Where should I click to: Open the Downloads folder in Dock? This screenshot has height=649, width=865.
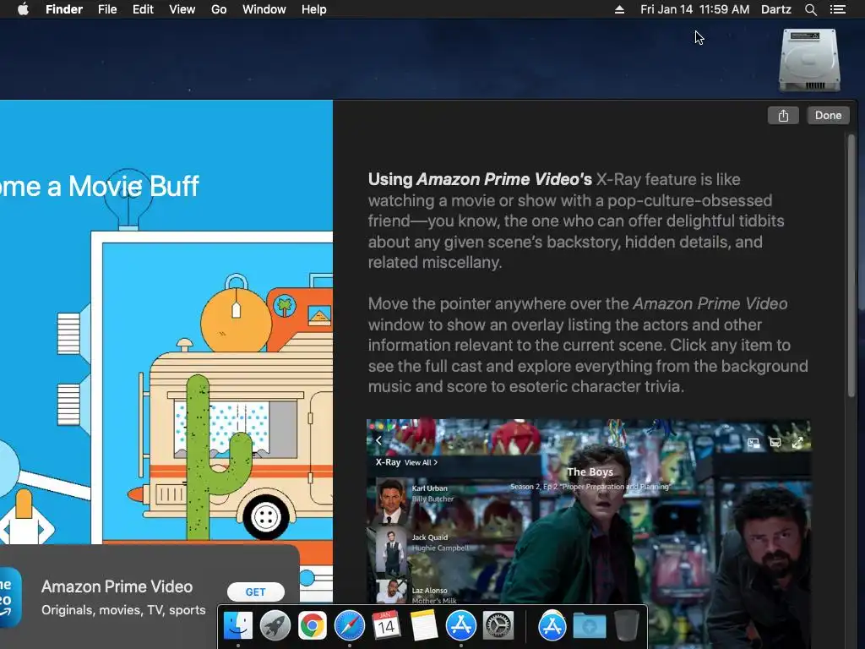pyautogui.click(x=589, y=626)
